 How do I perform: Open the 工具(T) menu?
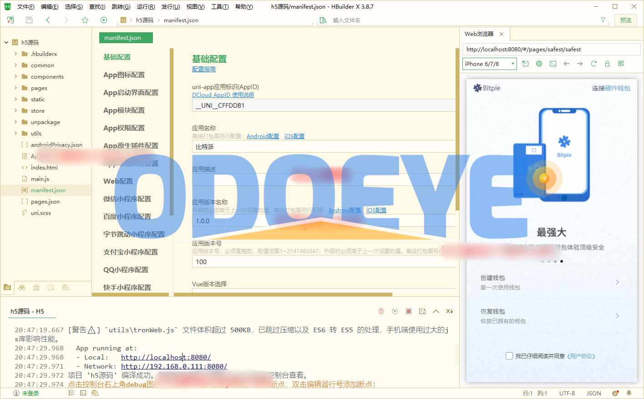220,6
